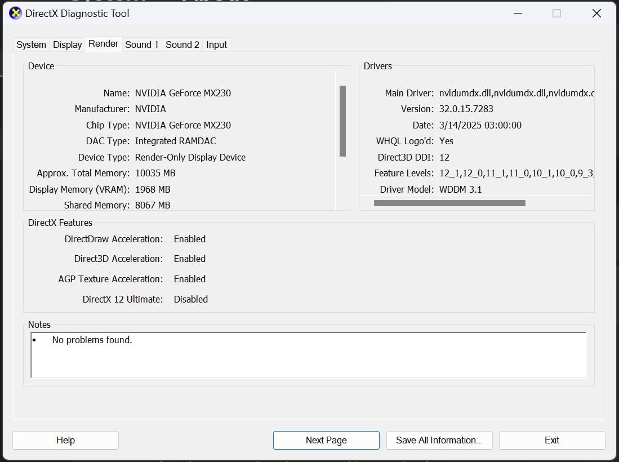Switch to the Sound 2 tab

click(182, 45)
